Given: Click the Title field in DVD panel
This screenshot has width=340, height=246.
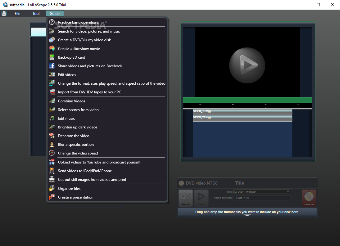Looking at the screenshot, I should pyautogui.click(x=239, y=183).
